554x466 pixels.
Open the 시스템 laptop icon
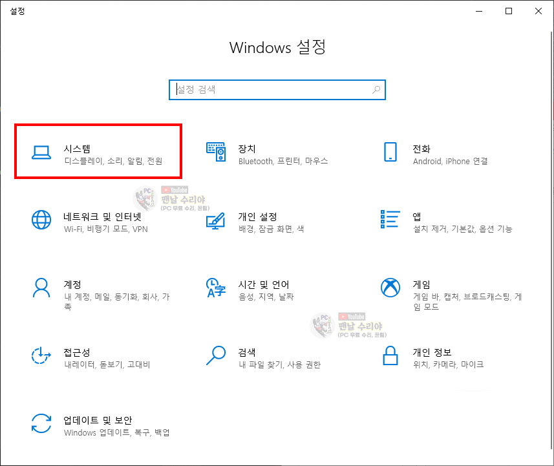pos(41,153)
